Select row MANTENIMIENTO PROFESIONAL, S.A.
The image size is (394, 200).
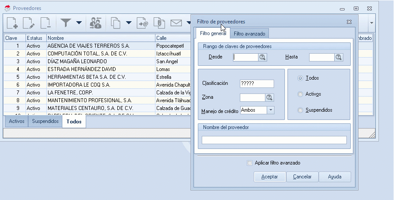(97, 100)
